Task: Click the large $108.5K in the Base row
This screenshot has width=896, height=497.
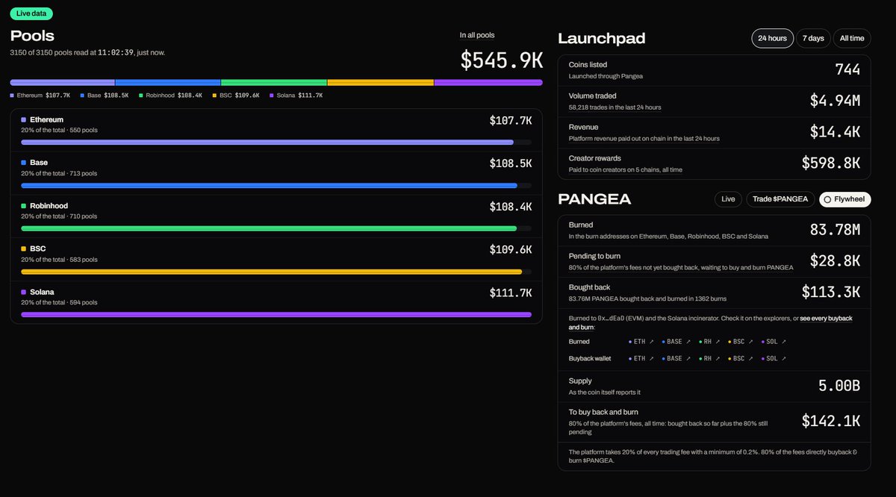Action: click(511, 163)
